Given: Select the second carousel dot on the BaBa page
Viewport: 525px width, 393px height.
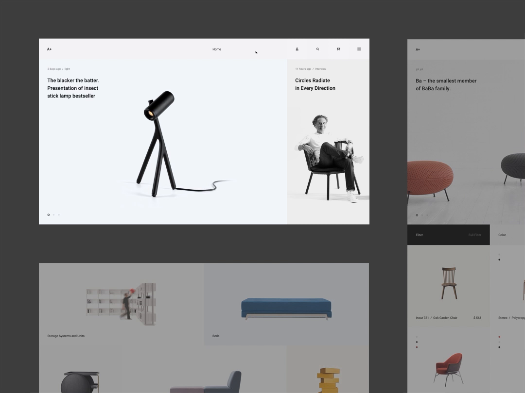Looking at the screenshot, I should (x=422, y=214).
